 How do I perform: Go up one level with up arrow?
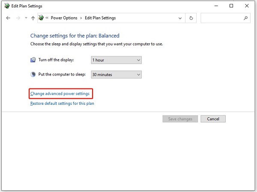pyautogui.click(x=33, y=18)
